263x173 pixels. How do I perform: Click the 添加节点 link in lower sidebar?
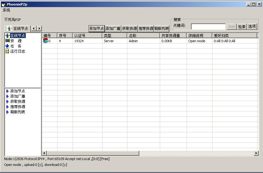coord(18,91)
